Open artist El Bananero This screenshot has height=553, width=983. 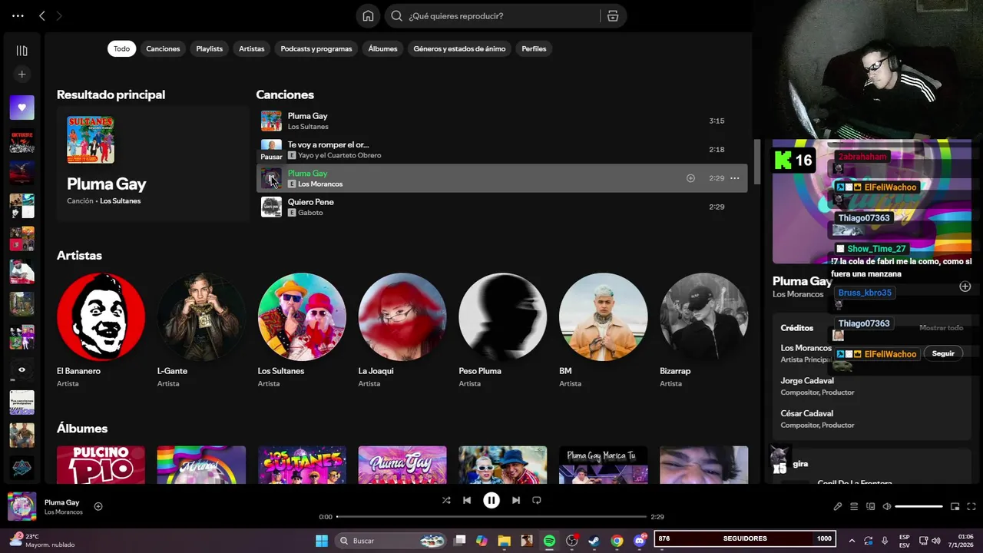[101, 316]
